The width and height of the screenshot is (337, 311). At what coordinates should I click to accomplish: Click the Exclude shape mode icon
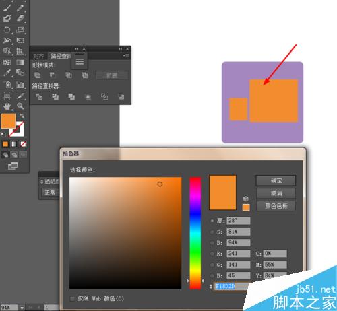[84, 75]
